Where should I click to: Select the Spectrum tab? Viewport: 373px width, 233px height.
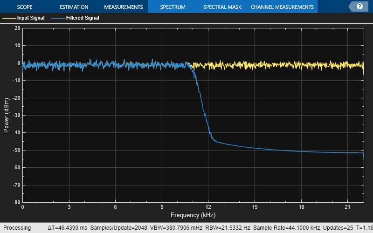[x=173, y=7]
